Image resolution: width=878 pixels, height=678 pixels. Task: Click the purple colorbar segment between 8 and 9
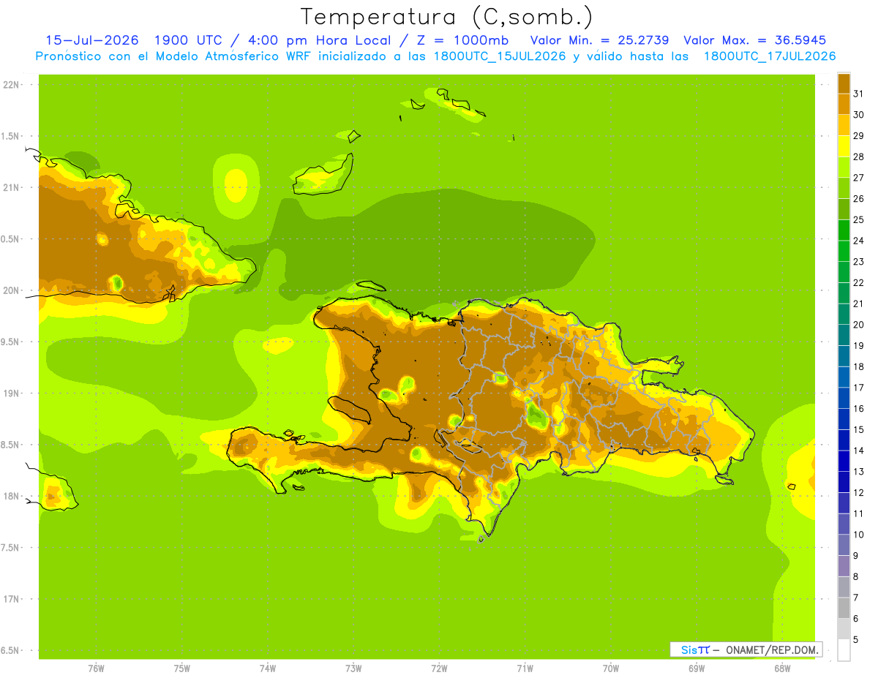(844, 566)
